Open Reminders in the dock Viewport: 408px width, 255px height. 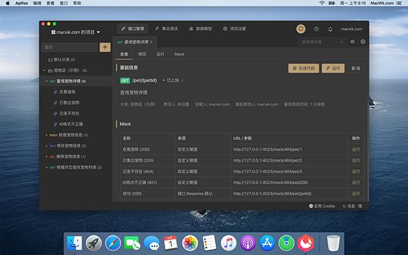point(209,243)
